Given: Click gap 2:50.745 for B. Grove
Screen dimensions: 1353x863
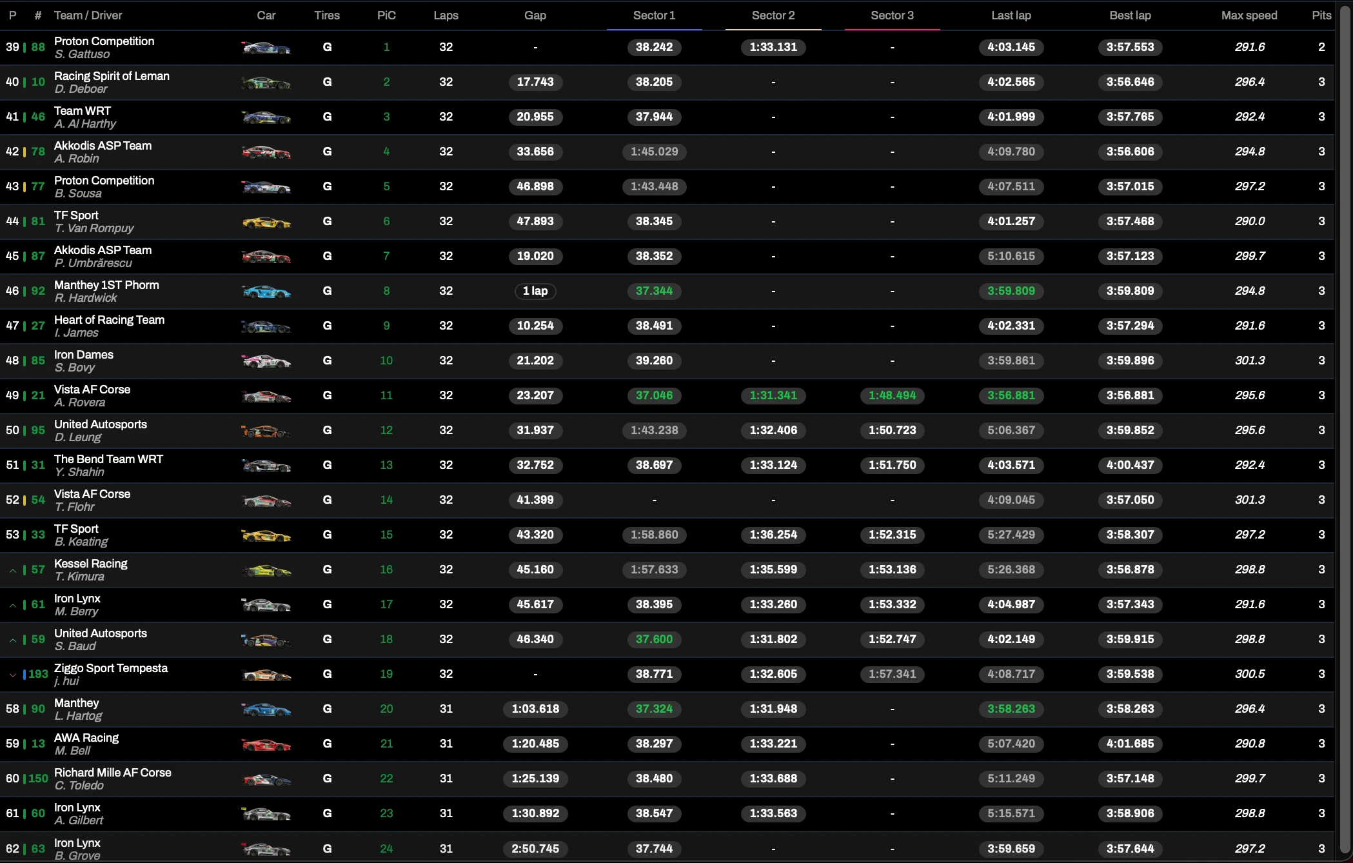Looking at the screenshot, I should coord(535,849).
